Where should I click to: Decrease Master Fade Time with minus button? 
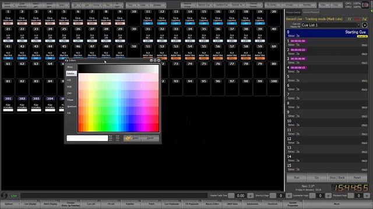[x=231, y=196]
